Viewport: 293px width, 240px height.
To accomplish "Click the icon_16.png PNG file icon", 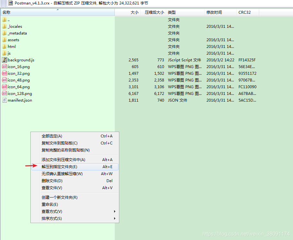I will click(4, 66).
